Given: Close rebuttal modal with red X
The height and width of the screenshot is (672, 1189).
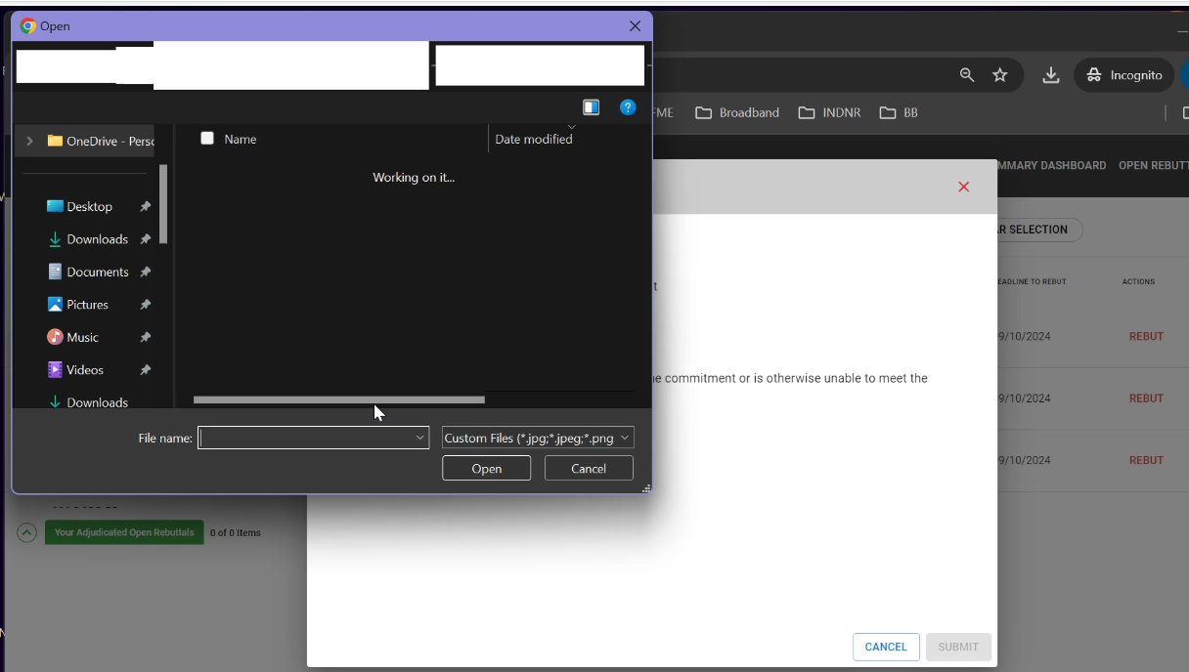Looking at the screenshot, I should [963, 187].
